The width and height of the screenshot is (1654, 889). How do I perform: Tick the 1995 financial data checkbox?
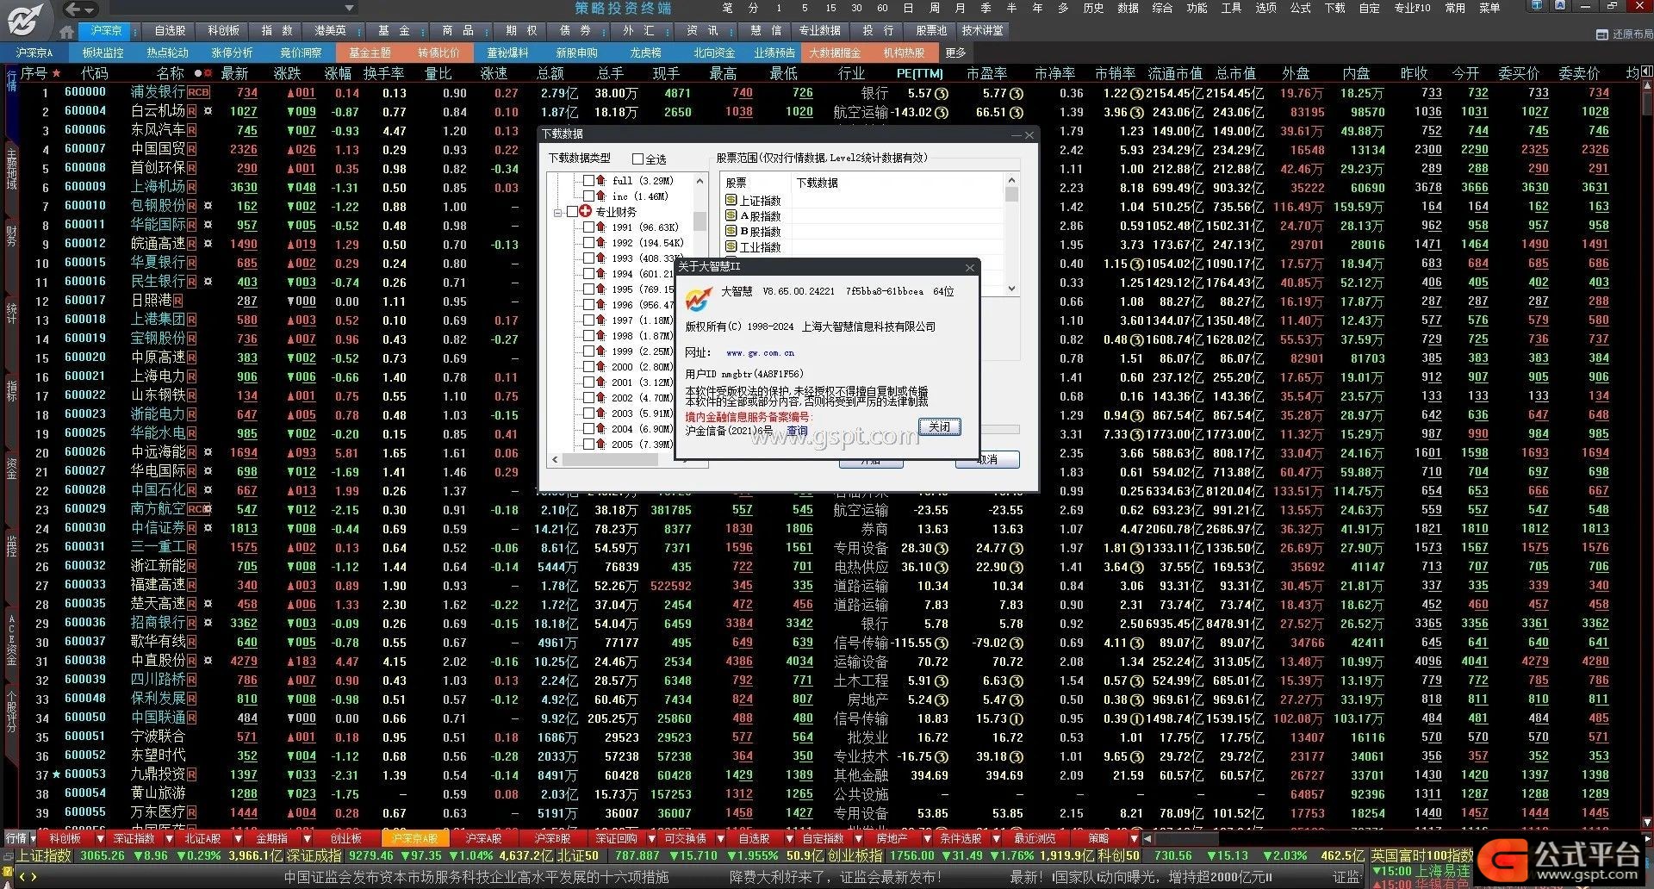pos(588,289)
